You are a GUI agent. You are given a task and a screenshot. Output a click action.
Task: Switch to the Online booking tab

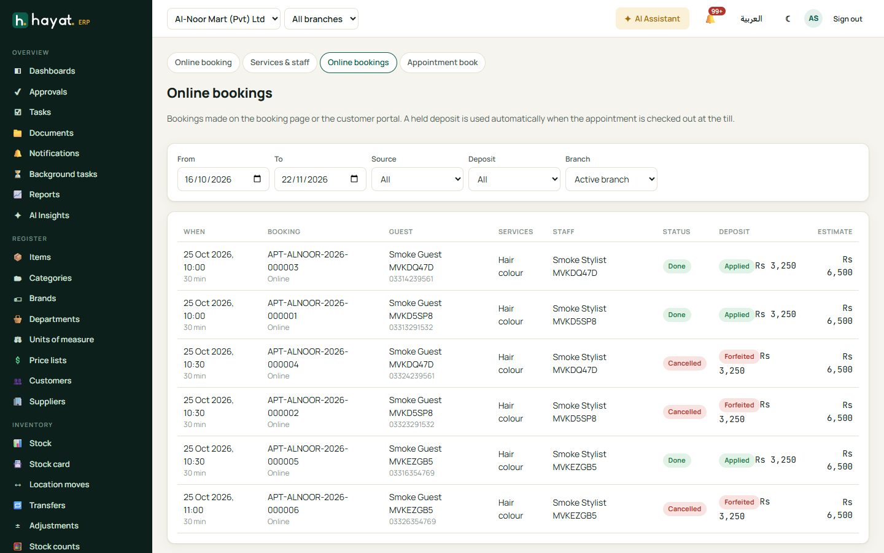[x=203, y=63]
